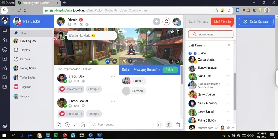Screen dimensions: 278x139
Task: Open a new browser tab with plus
Action: pos(65,3)
